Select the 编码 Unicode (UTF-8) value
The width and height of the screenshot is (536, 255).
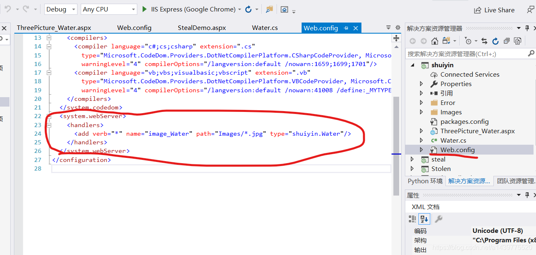(497, 231)
